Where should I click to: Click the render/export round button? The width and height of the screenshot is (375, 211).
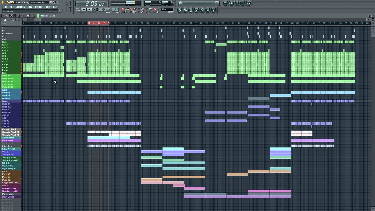pos(191,10)
